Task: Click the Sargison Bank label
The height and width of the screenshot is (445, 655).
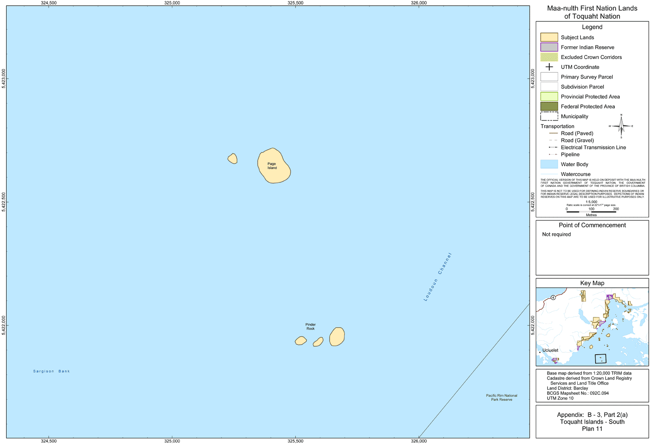Action: click(52, 371)
